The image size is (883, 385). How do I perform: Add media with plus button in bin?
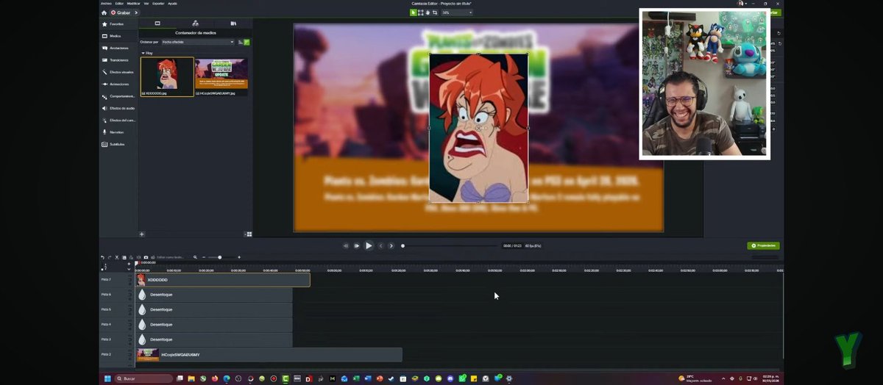(x=142, y=234)
